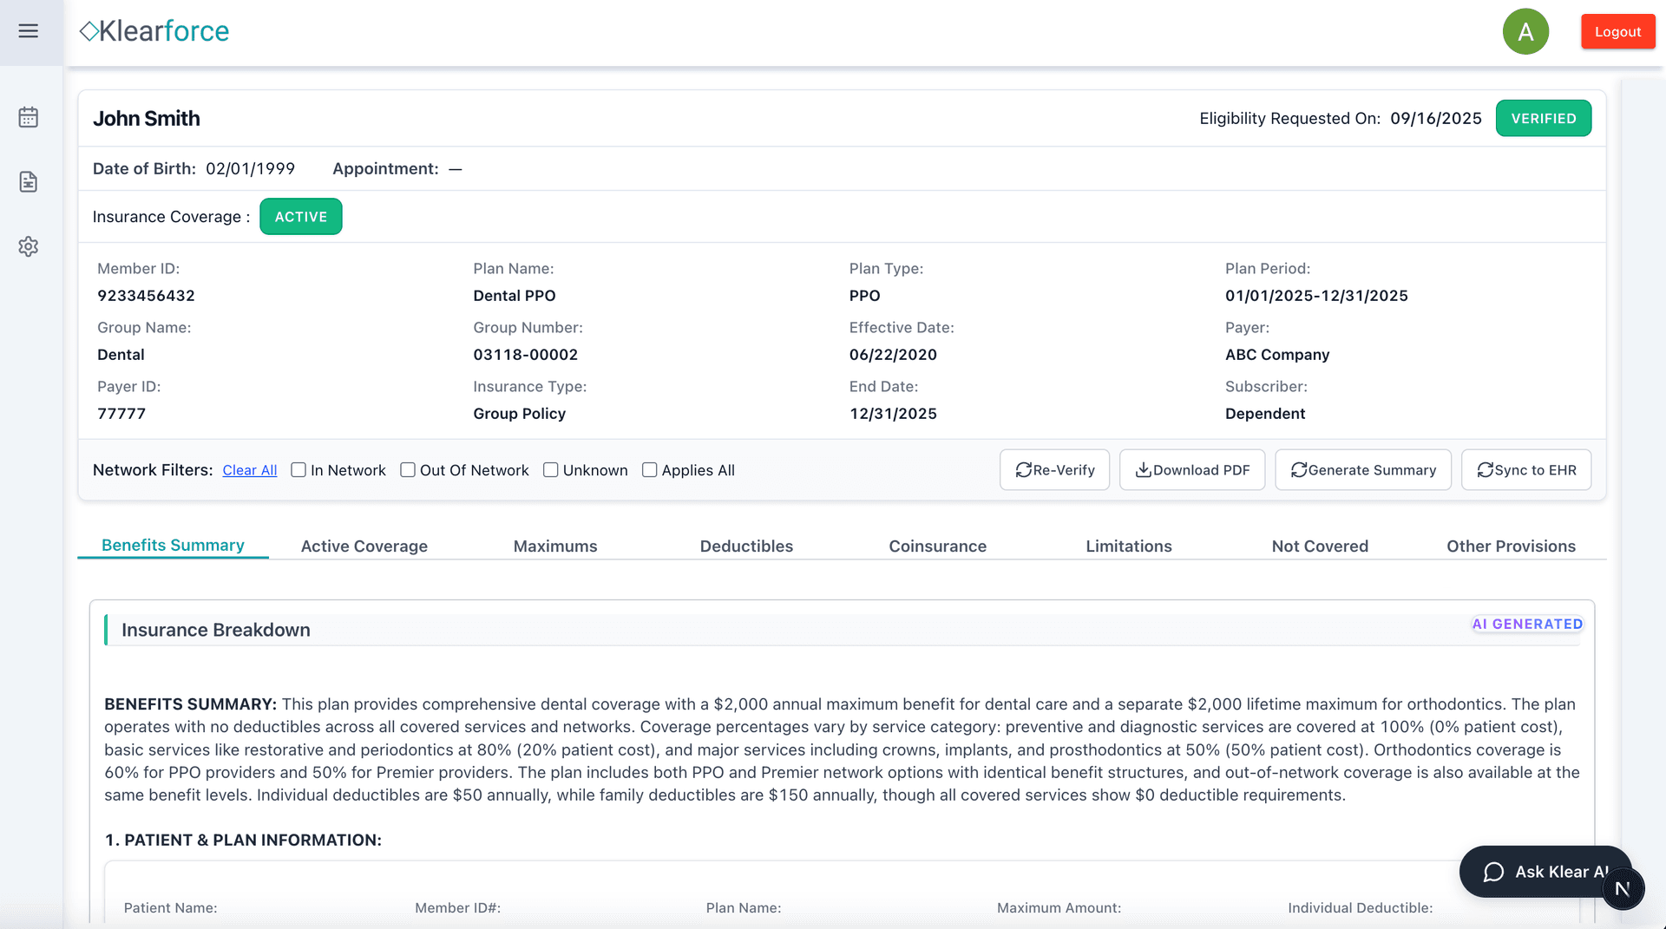Click the green user avatar
Viewport: 1666px width, 929px height.
1525,31
